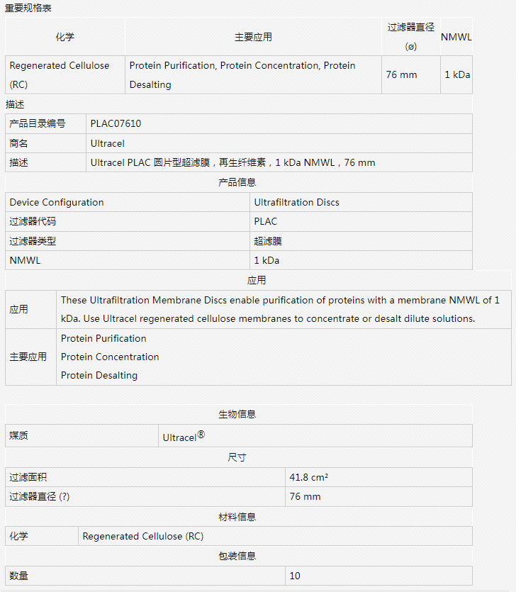Click the NMWL row label in 产品信息
The image size is (516, 592).
coord(25,260)
